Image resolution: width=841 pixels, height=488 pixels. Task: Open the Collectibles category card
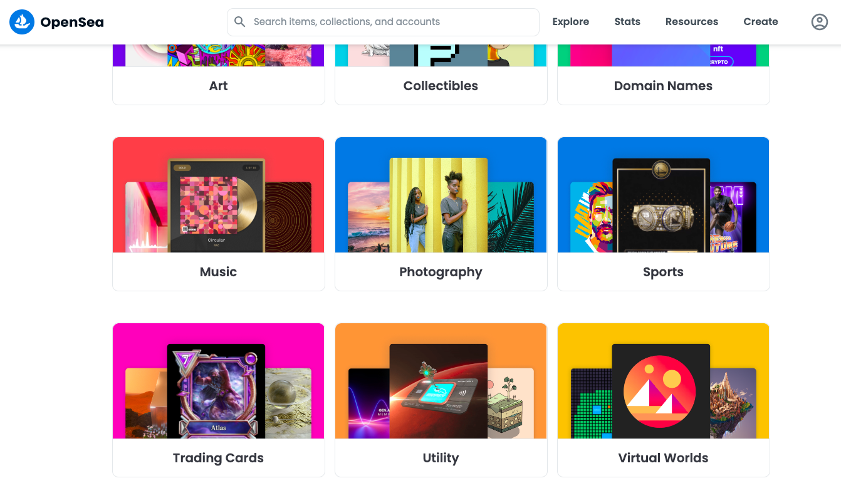441,75
